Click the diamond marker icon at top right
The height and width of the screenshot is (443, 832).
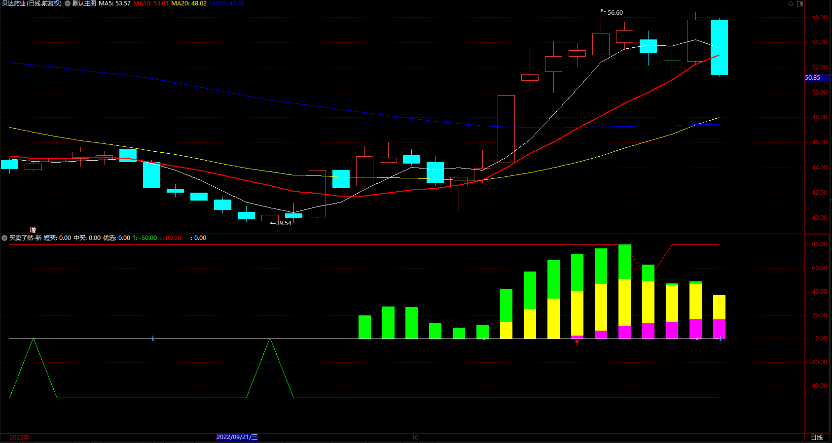coord(791,3)
